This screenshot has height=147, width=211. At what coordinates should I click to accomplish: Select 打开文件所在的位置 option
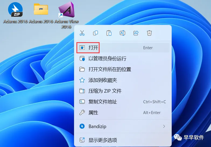click(x=123, y=69)
